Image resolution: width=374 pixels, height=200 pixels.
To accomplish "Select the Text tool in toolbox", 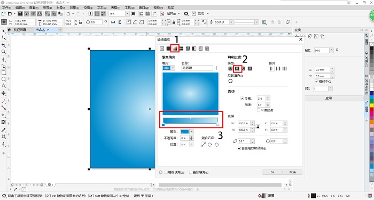I will pyautogui.click(x=4, y=93).
